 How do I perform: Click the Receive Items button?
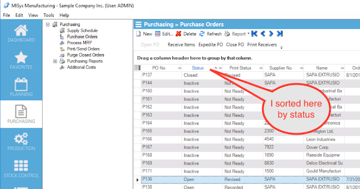tap(182, 45)
